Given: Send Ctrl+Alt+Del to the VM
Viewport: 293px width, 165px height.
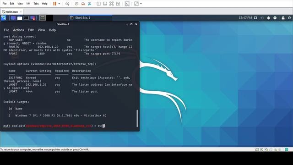Looking at the screenshot, I should 67,4.
